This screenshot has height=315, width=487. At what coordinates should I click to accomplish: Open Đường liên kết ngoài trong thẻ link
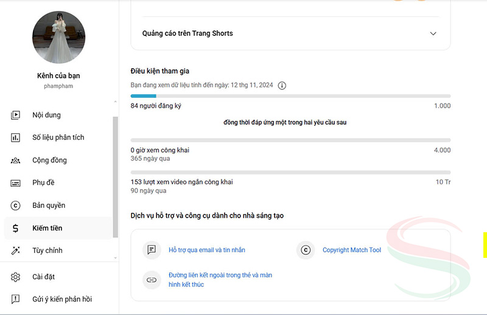coord(220,280)
